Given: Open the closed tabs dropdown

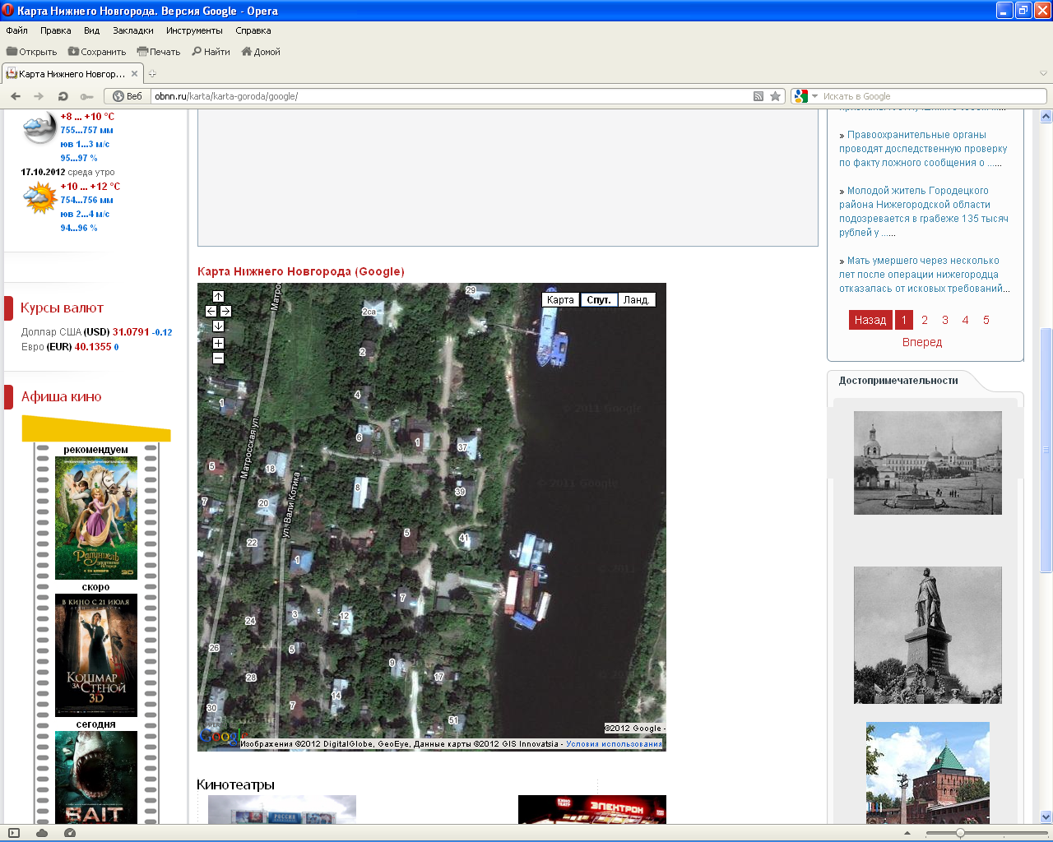Looking at the screenshot, I should [x=1043, y=74].
